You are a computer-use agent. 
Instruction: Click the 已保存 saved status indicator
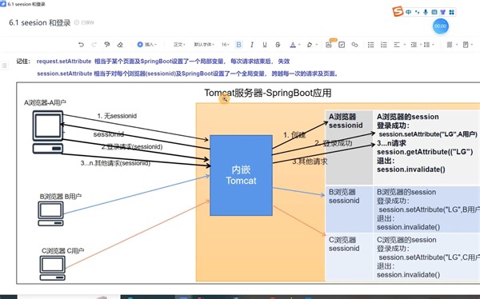(x=85, y=22)
